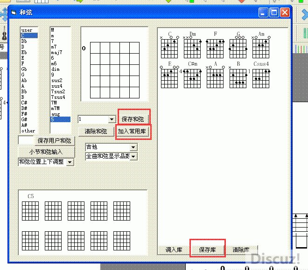This screenshot has width=308, height=270.
Task: Select root note 'G' in list
Action: (x=29, y=75)
